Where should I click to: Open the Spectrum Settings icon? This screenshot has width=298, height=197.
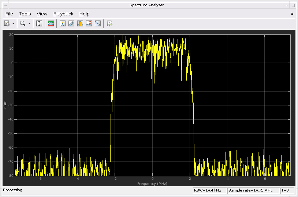click(x=7, y=23)
